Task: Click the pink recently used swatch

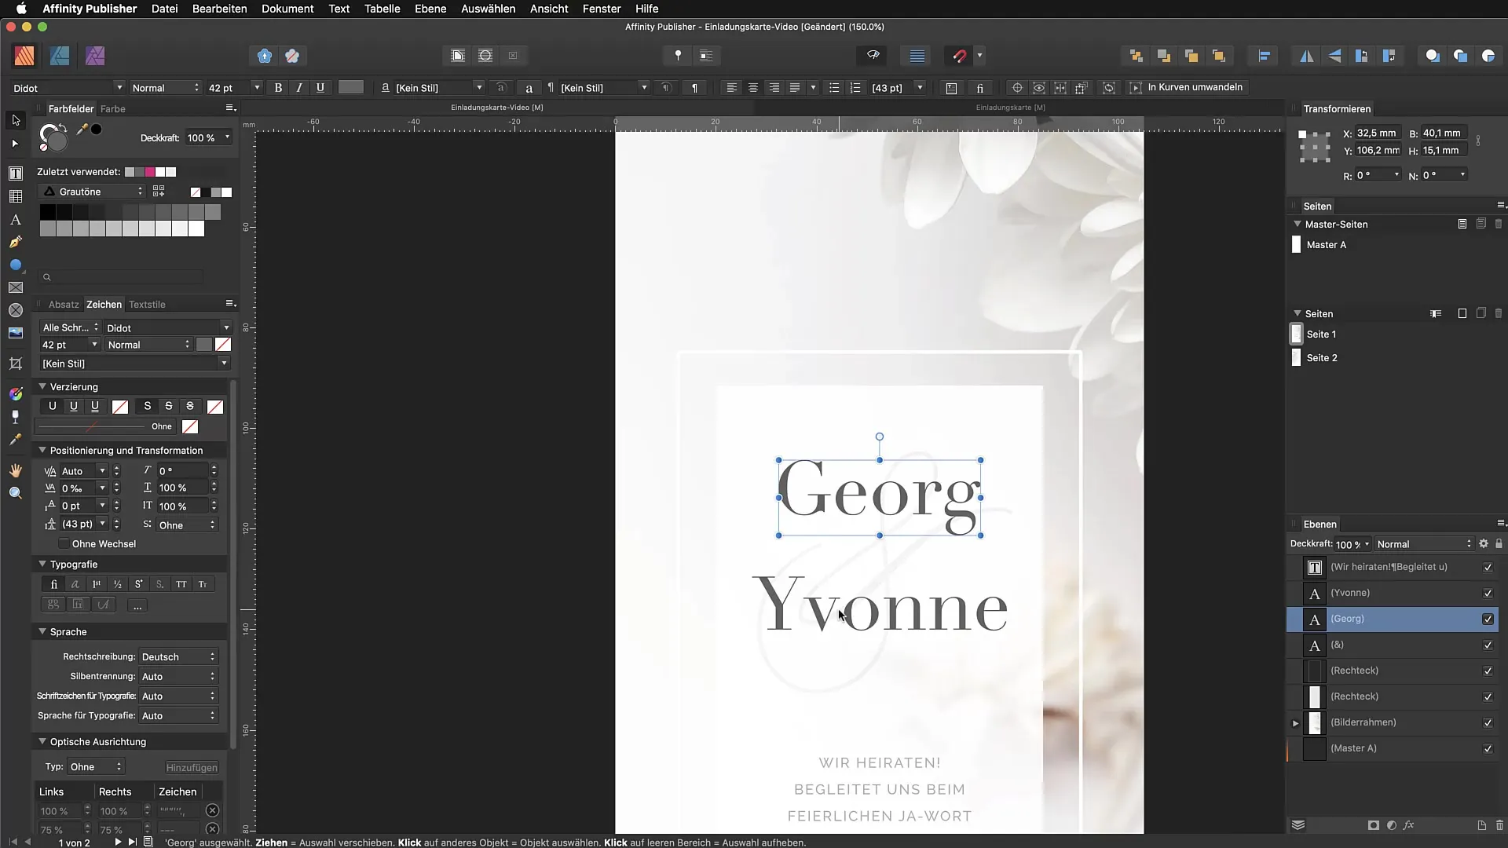Action: pyautogui.click(x=150, y=172)
